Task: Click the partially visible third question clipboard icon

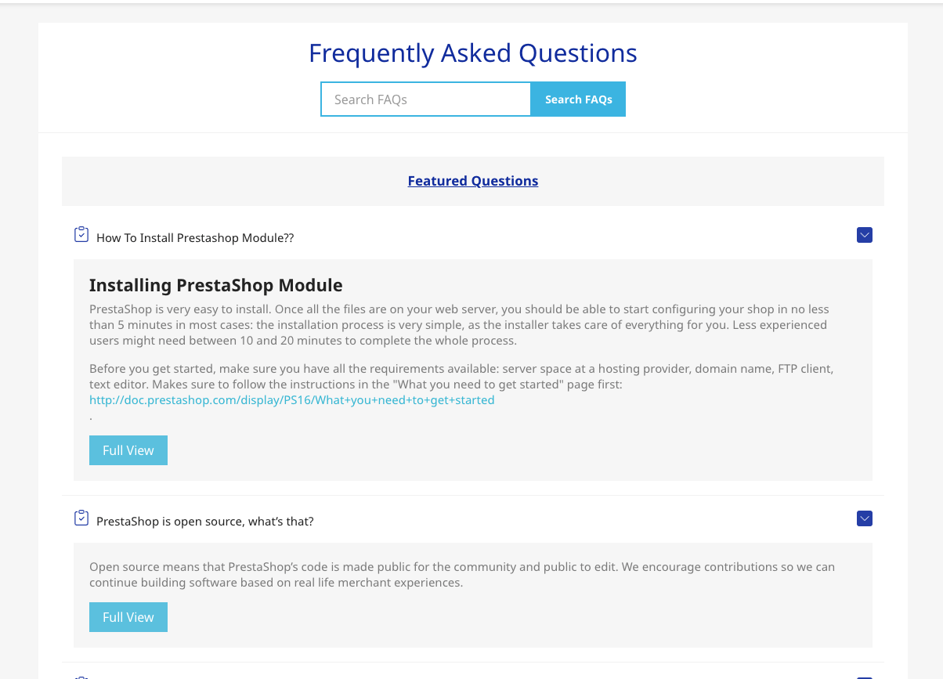Action: tap(81, 677)
